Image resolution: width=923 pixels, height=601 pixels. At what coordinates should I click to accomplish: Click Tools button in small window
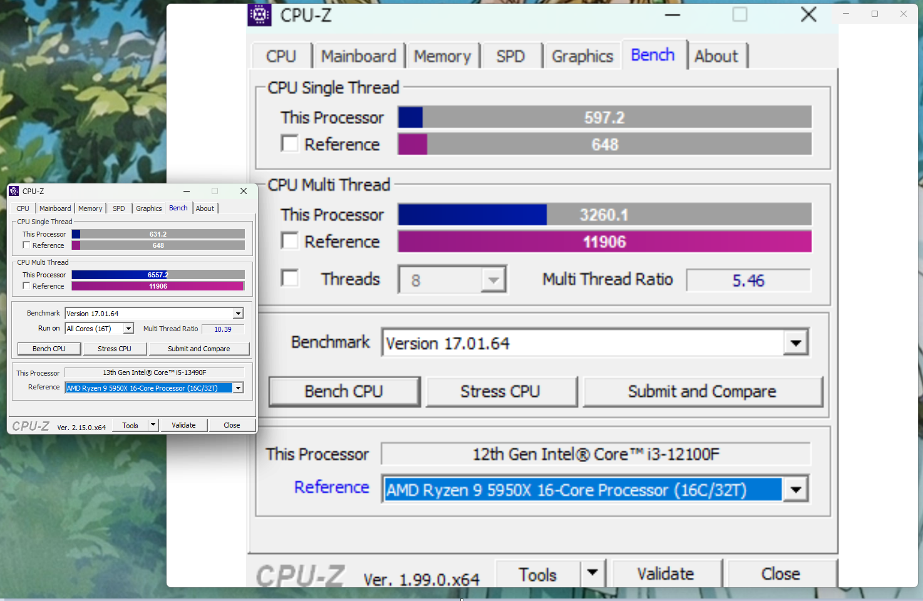(130, 425)
